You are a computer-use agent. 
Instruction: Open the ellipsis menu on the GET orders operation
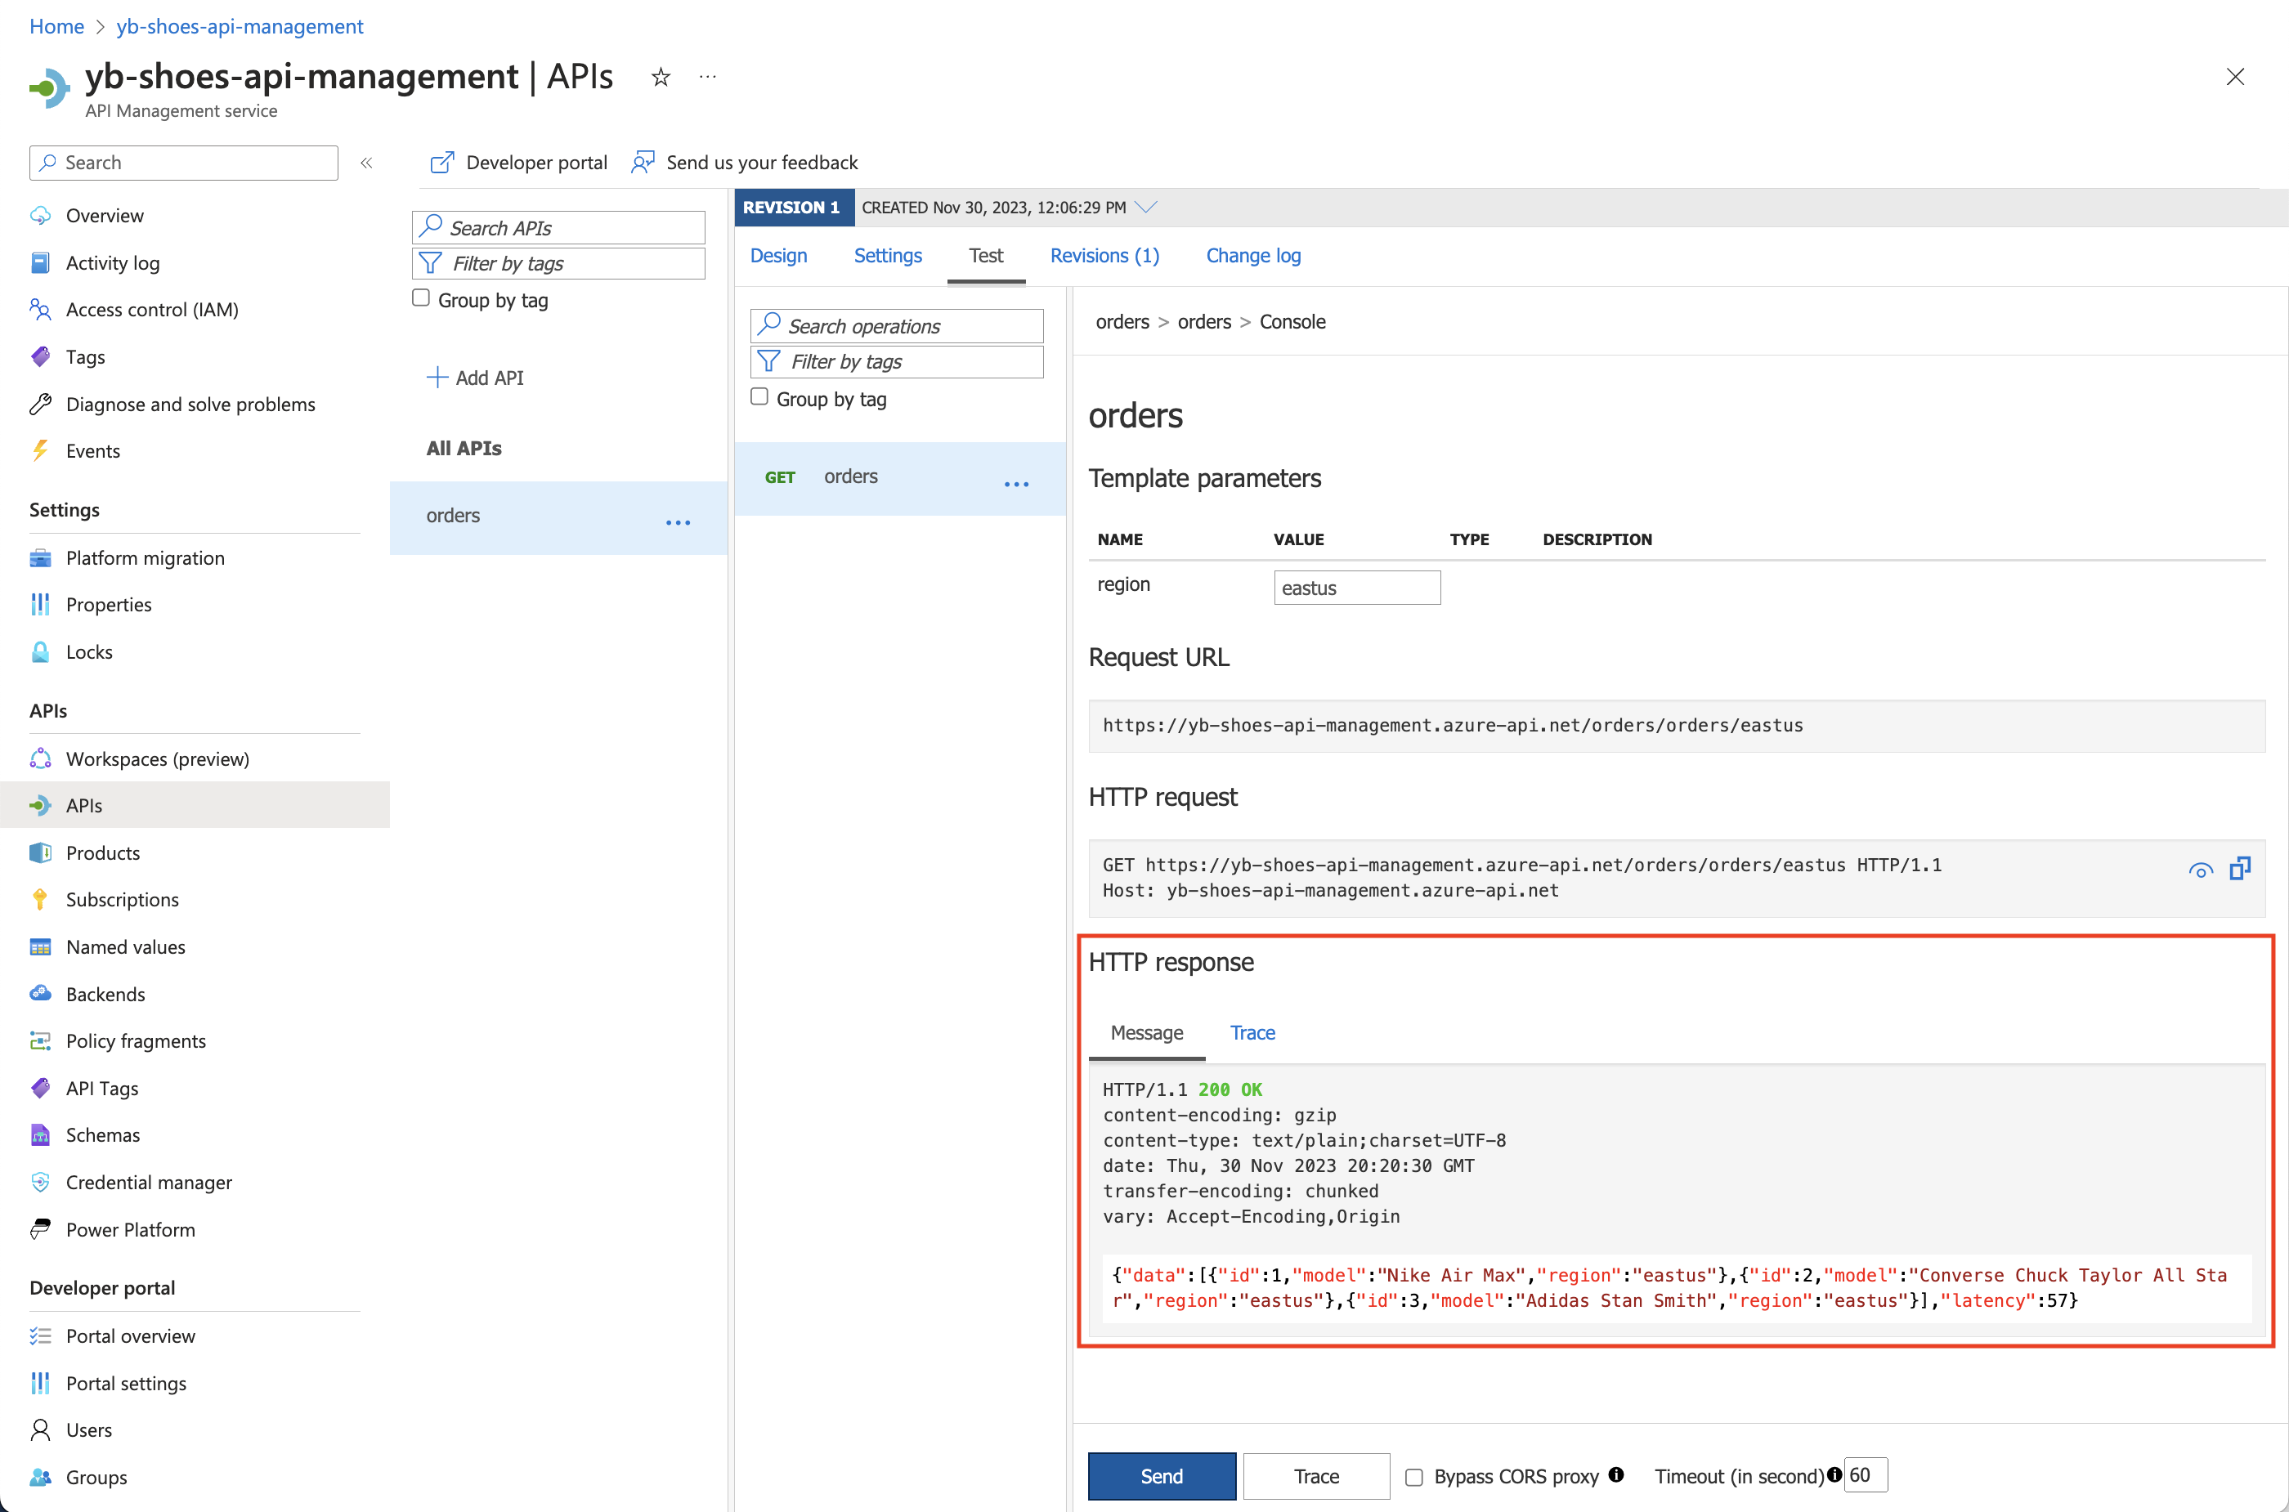click(x=1015, y=484)
